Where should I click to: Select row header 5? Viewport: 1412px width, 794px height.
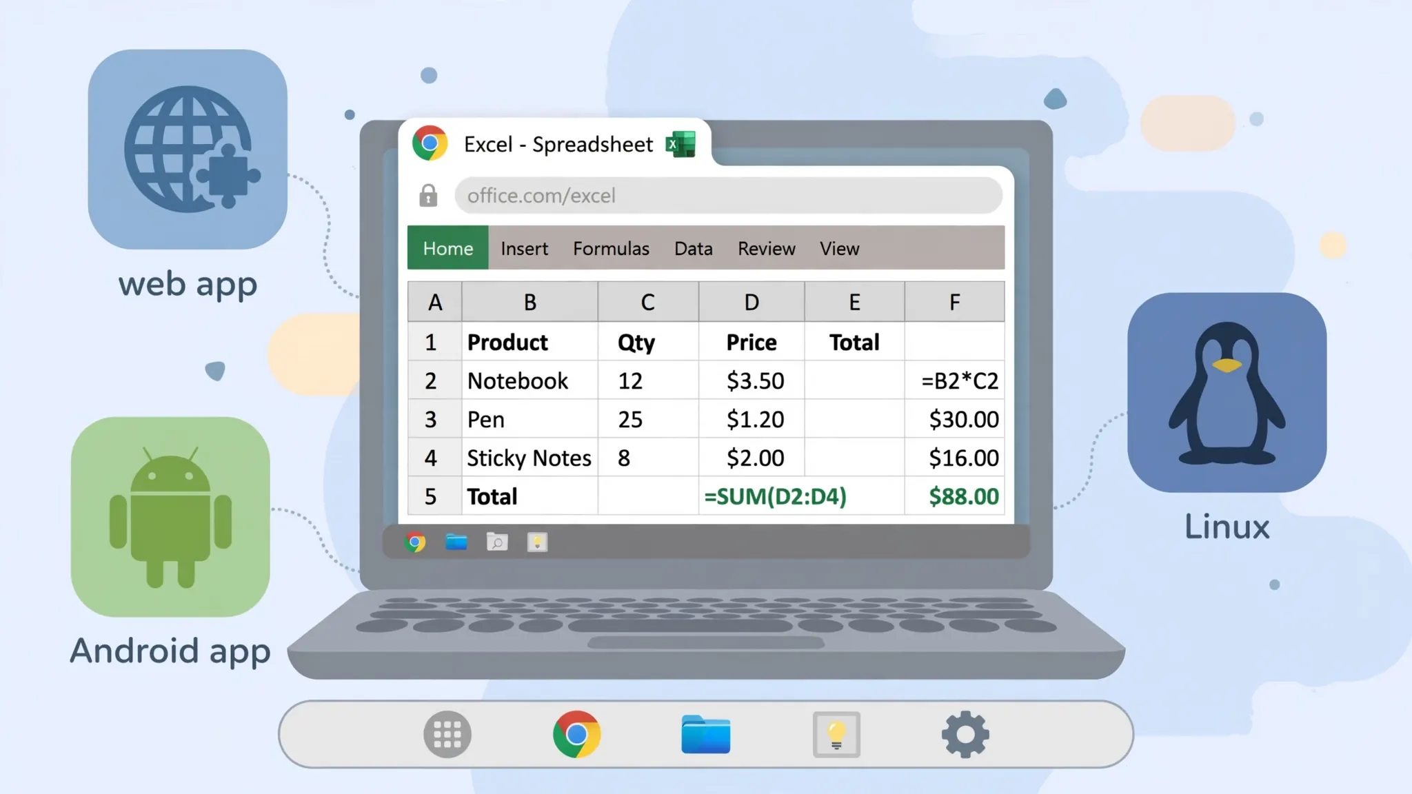click(x=434, y=496)
